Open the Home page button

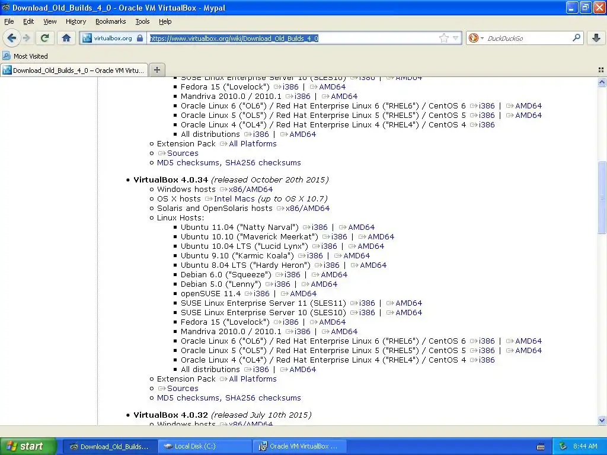[x=66, y=38]
